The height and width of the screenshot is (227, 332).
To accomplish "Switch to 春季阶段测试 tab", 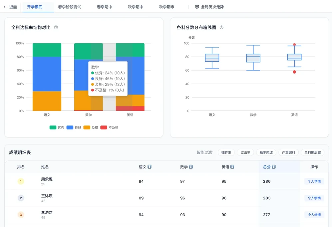I will [x=70, y=7].
